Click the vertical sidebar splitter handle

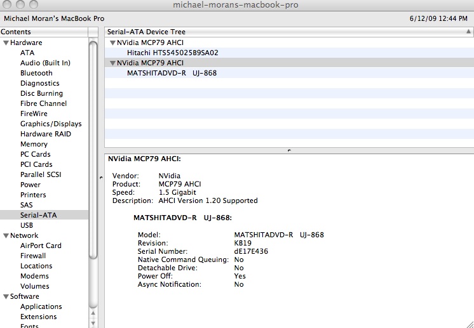coord(101,178)
